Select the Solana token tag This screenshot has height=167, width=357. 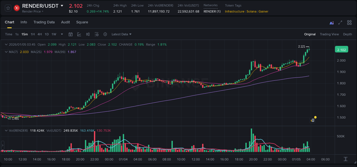tap(251, 11)
